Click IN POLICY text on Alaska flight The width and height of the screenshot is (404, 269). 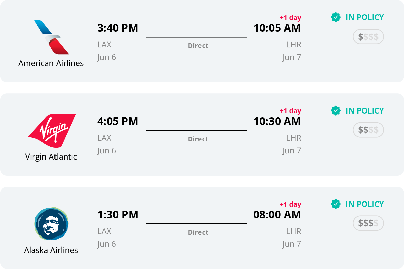(x=365, y=204)
